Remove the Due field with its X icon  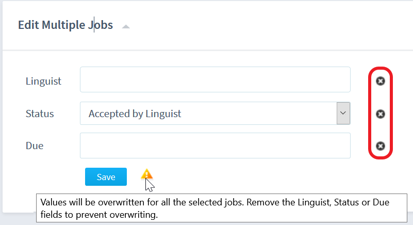point(381,146)
